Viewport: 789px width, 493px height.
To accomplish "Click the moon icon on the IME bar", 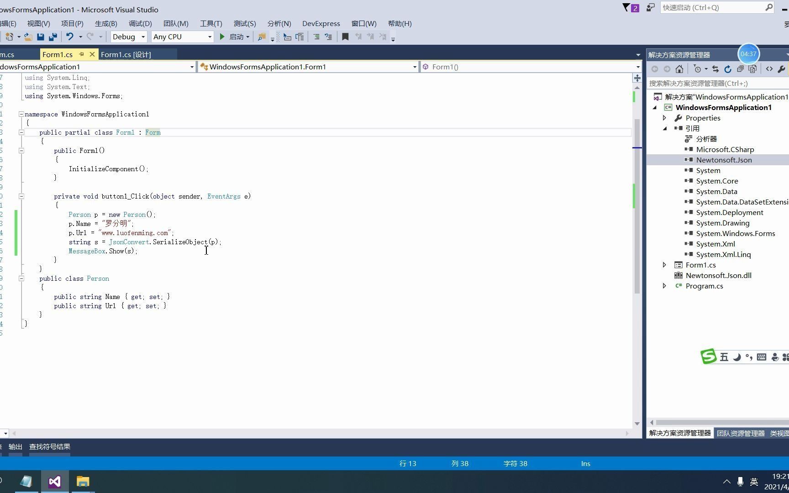I will tap(736, 357).
